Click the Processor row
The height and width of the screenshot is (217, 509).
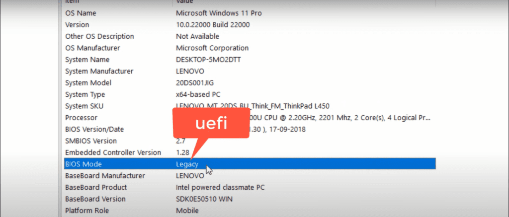(x=82, y=118)
